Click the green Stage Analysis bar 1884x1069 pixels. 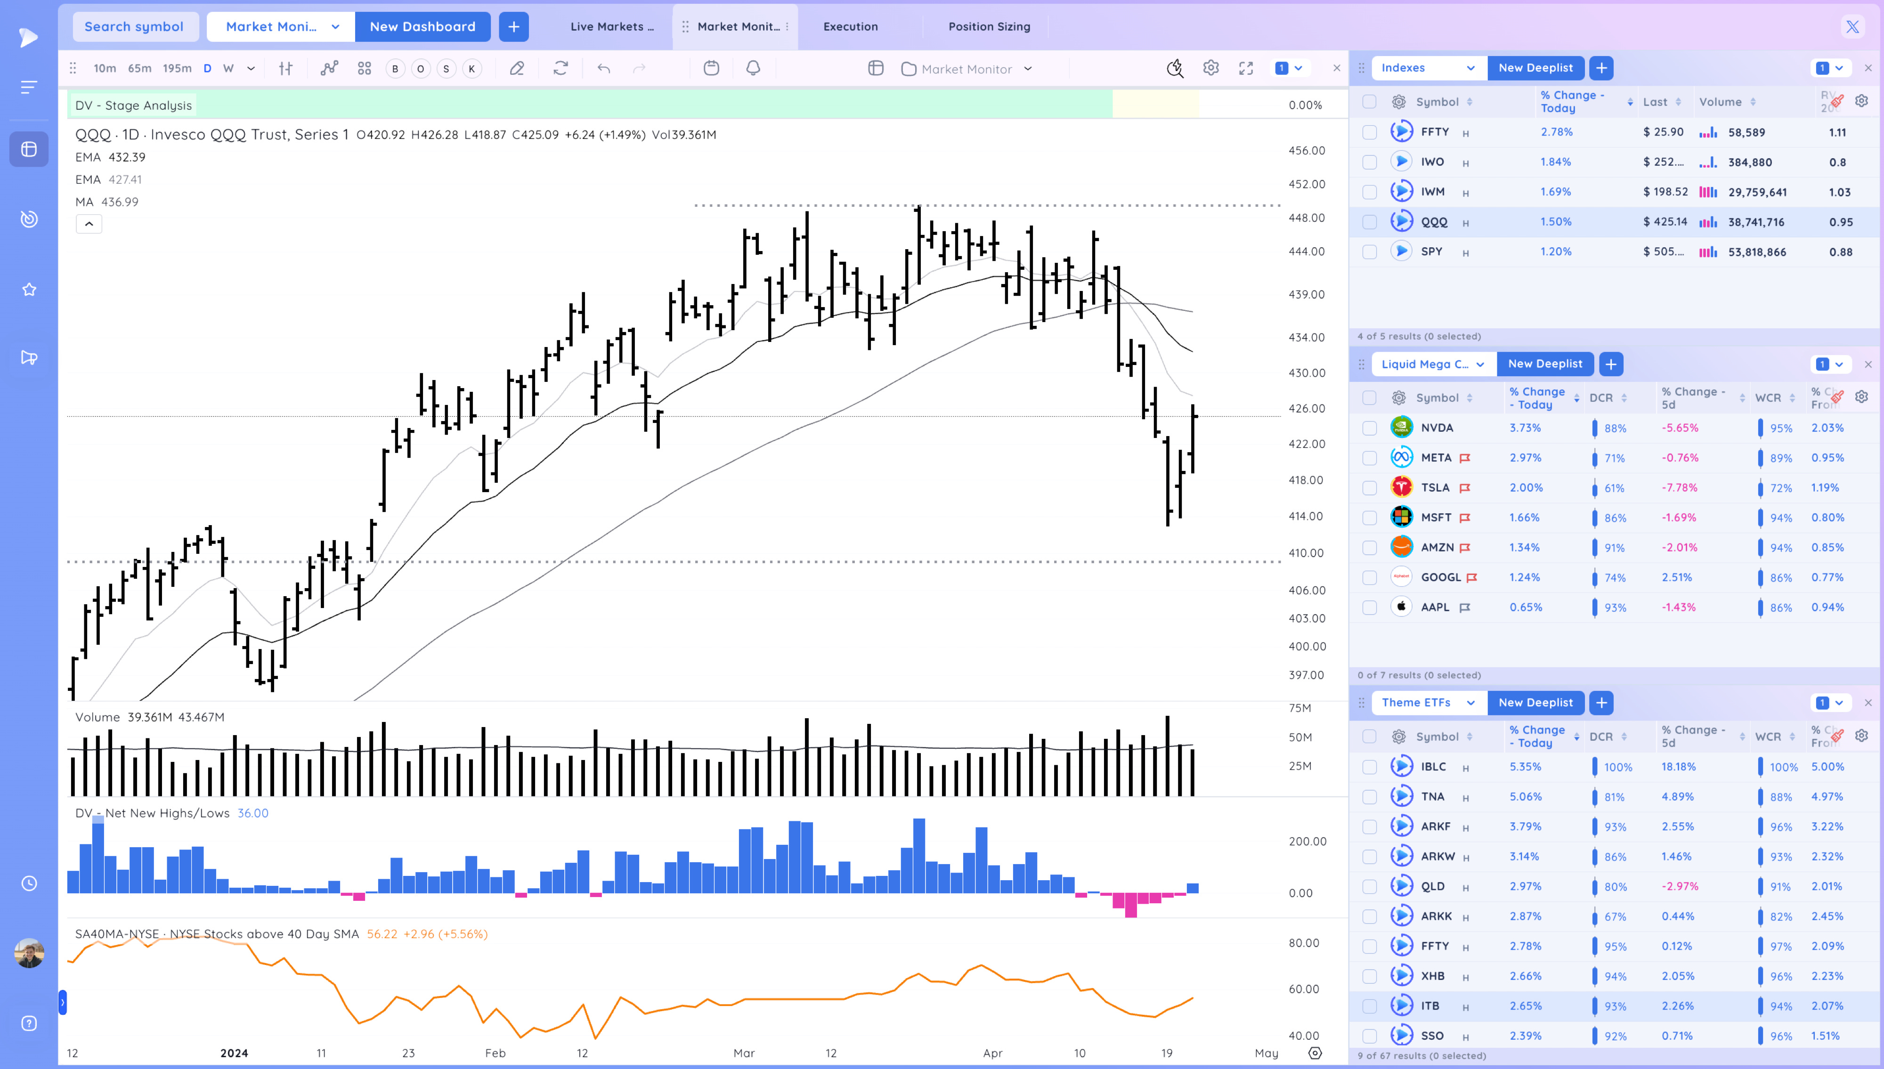[x=590, y=105]
